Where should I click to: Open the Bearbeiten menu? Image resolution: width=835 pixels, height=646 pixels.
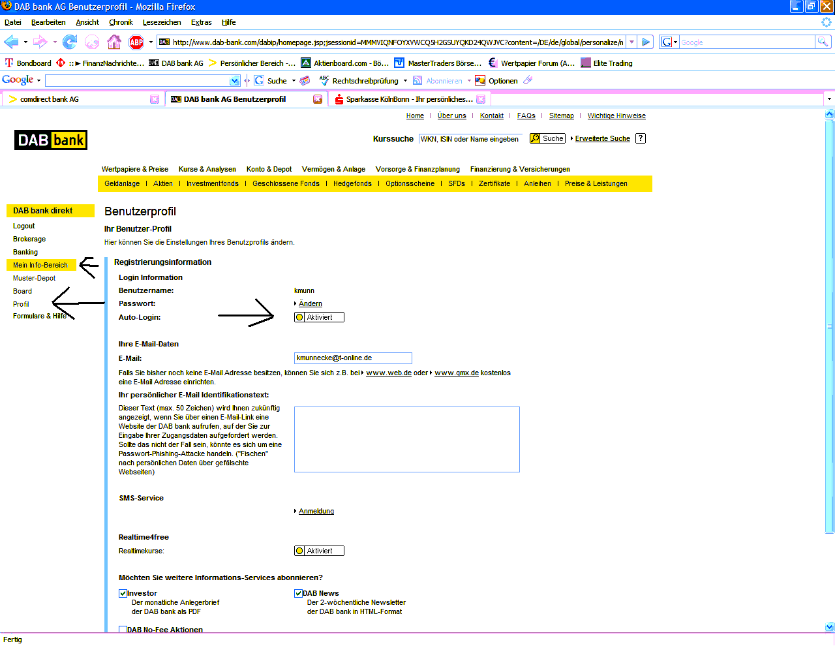click(48, 22)
